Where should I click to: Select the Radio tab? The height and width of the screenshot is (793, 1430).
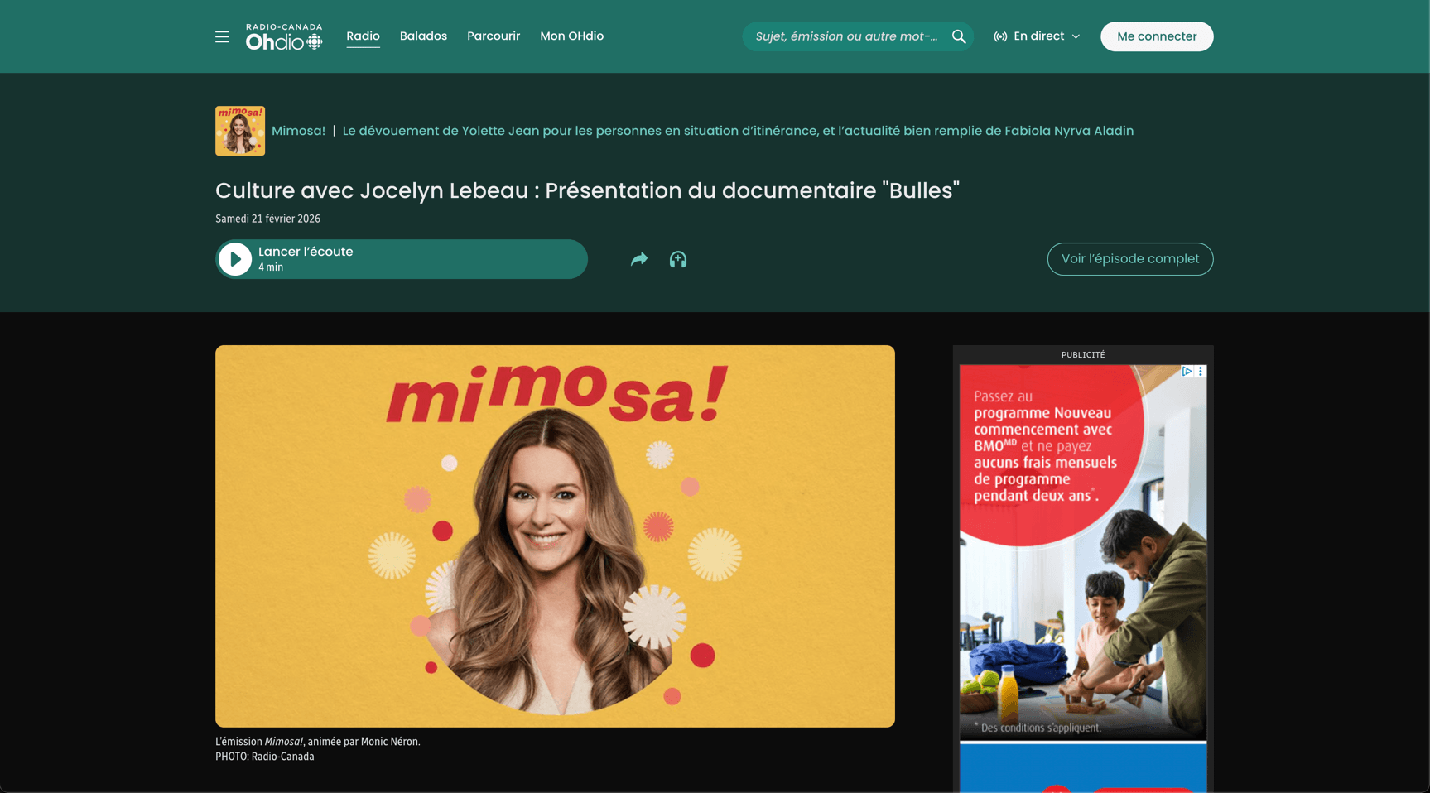click(x=363, y=36)
